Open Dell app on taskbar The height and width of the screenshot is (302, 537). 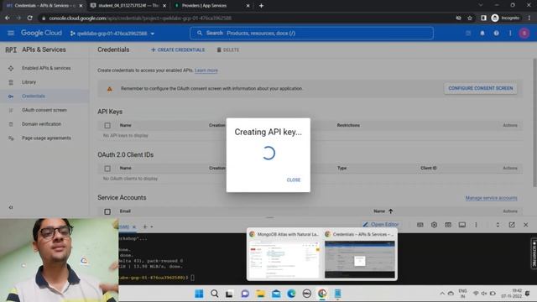tap(307, 294)
